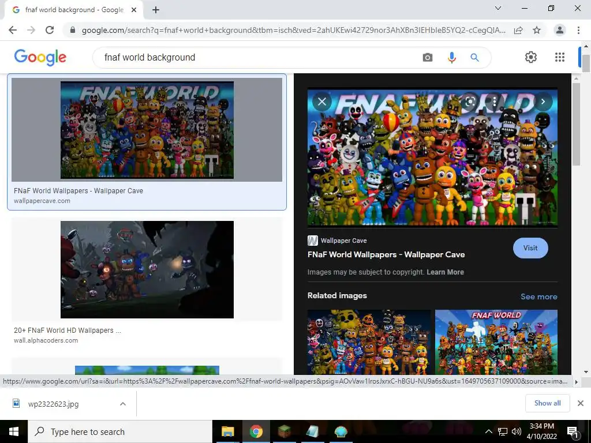
Task: Close the downloads bar
Action: (x=581, y=403)
